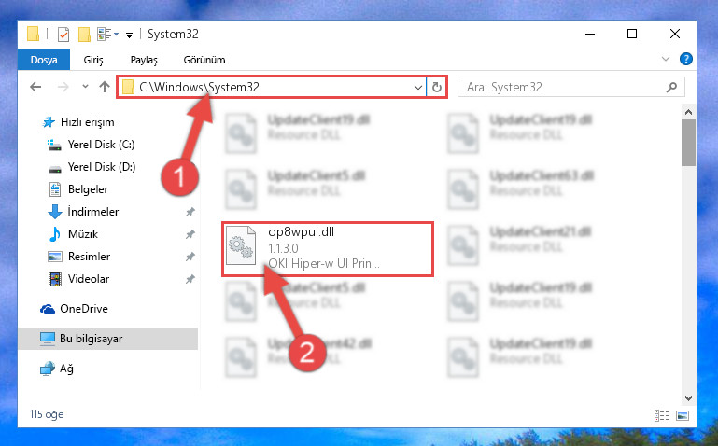Screen dimensions: 718x446
Task: Open the Paylaş ribbon tab
Action: (144, 60)
